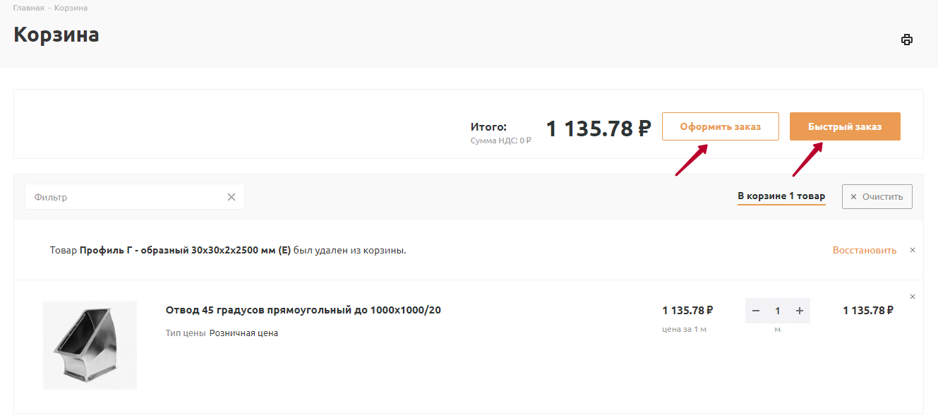This screenshot has height=418, width=938.
Task: Click the Оформить заказ button
Action: (x=720, y=126)
